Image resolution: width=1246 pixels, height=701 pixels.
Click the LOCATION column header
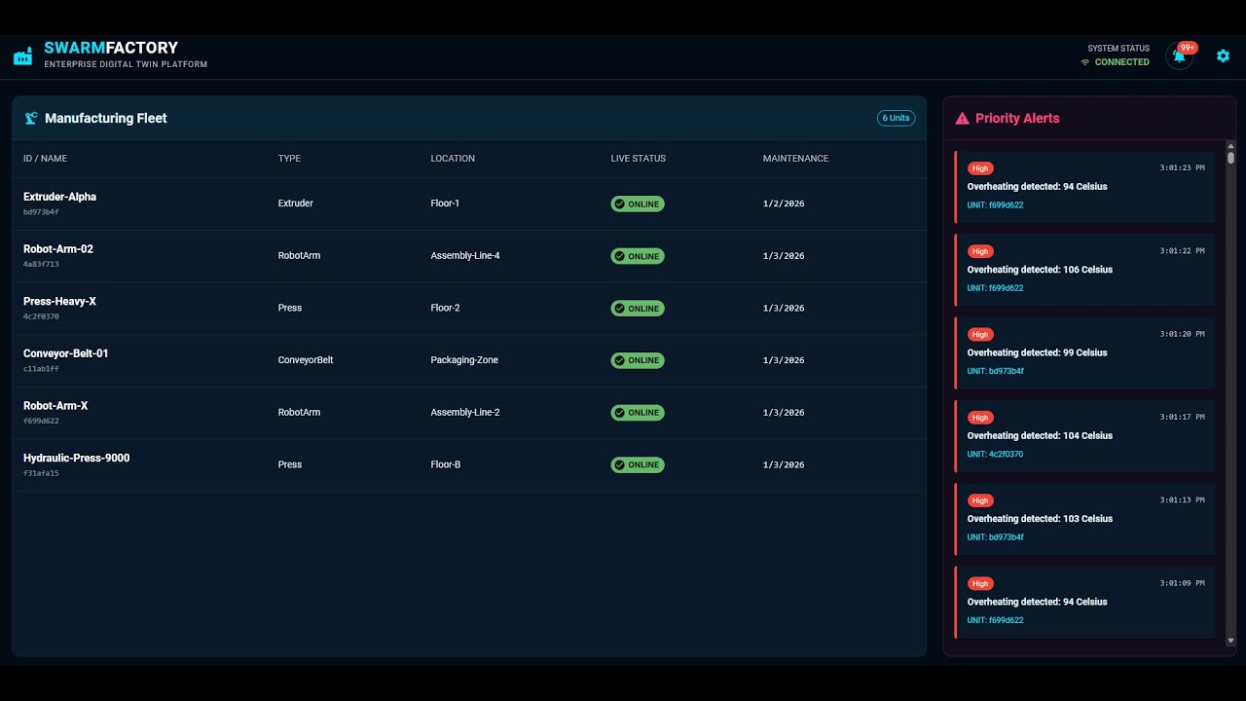(453, 159)
